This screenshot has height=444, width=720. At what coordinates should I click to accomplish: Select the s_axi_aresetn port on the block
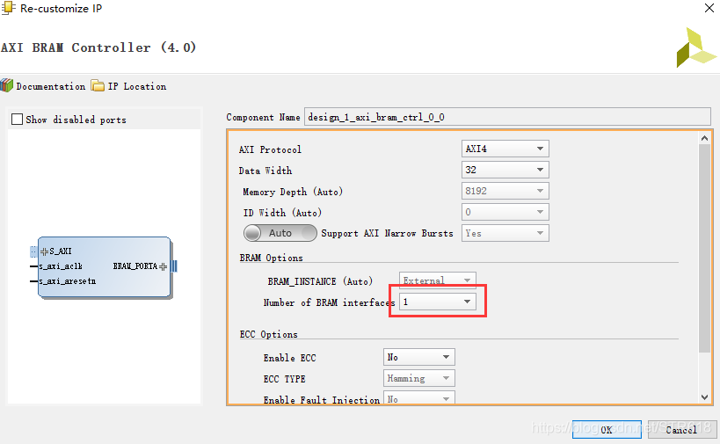[x=68, y=281]
